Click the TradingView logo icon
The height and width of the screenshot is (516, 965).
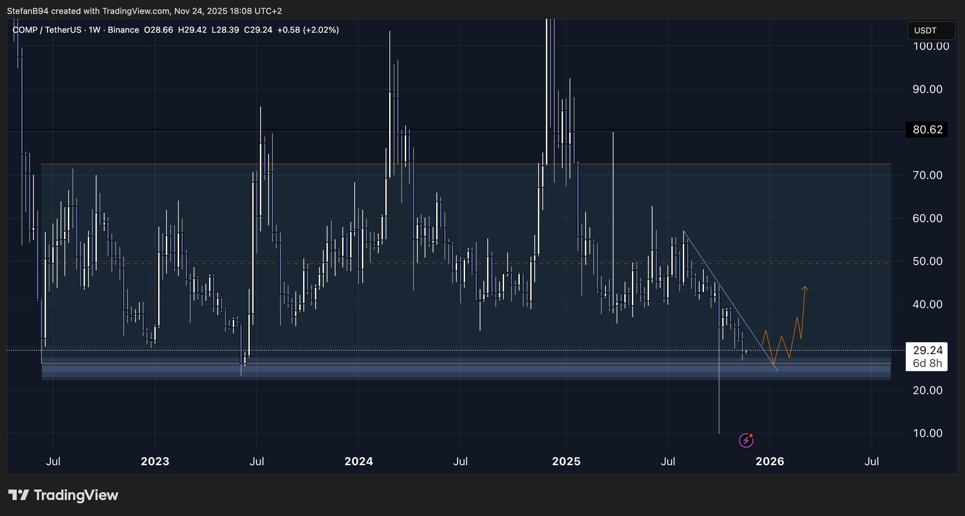pos(19,495)
